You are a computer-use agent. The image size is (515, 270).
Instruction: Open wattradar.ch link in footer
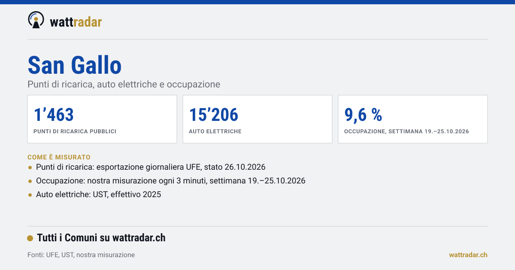tap(468, 255)
